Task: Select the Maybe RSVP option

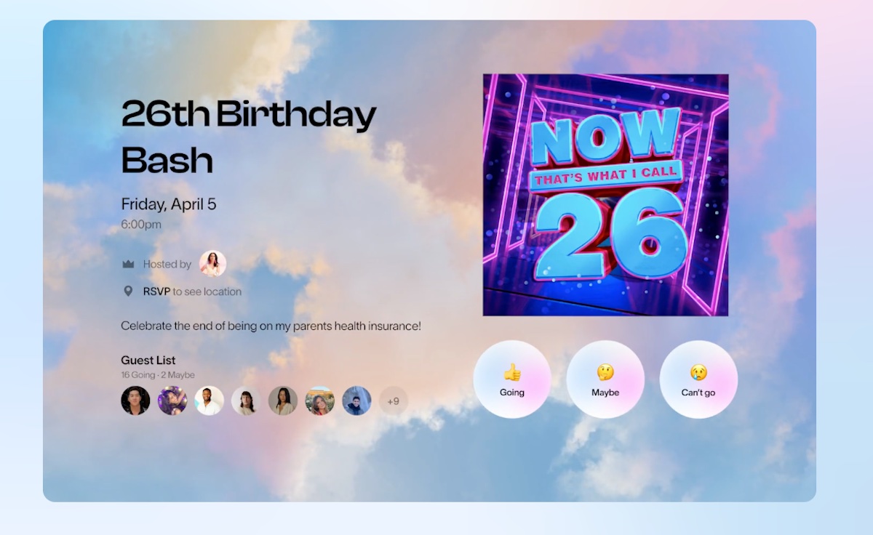Action: pos(605,379)
